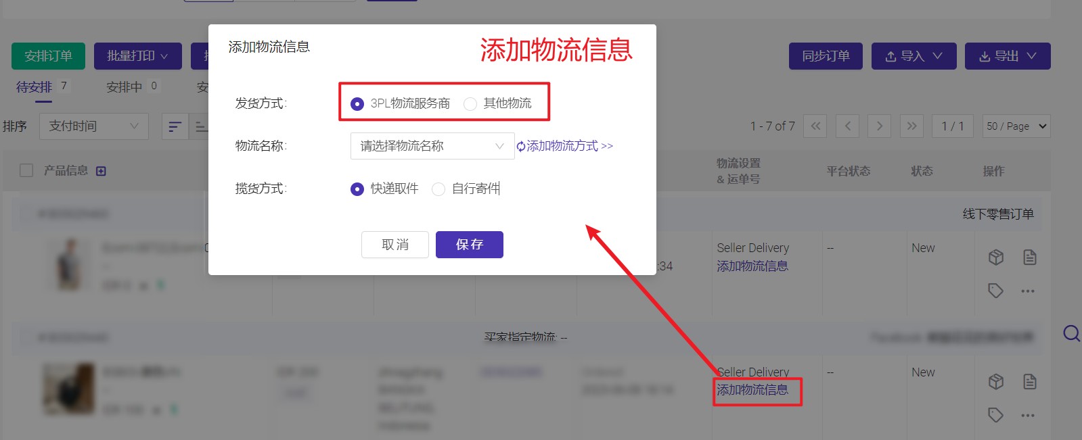Click the magnifier search icon on right edge
This screenshot has width=1082, height=440.
[1071, 333]
